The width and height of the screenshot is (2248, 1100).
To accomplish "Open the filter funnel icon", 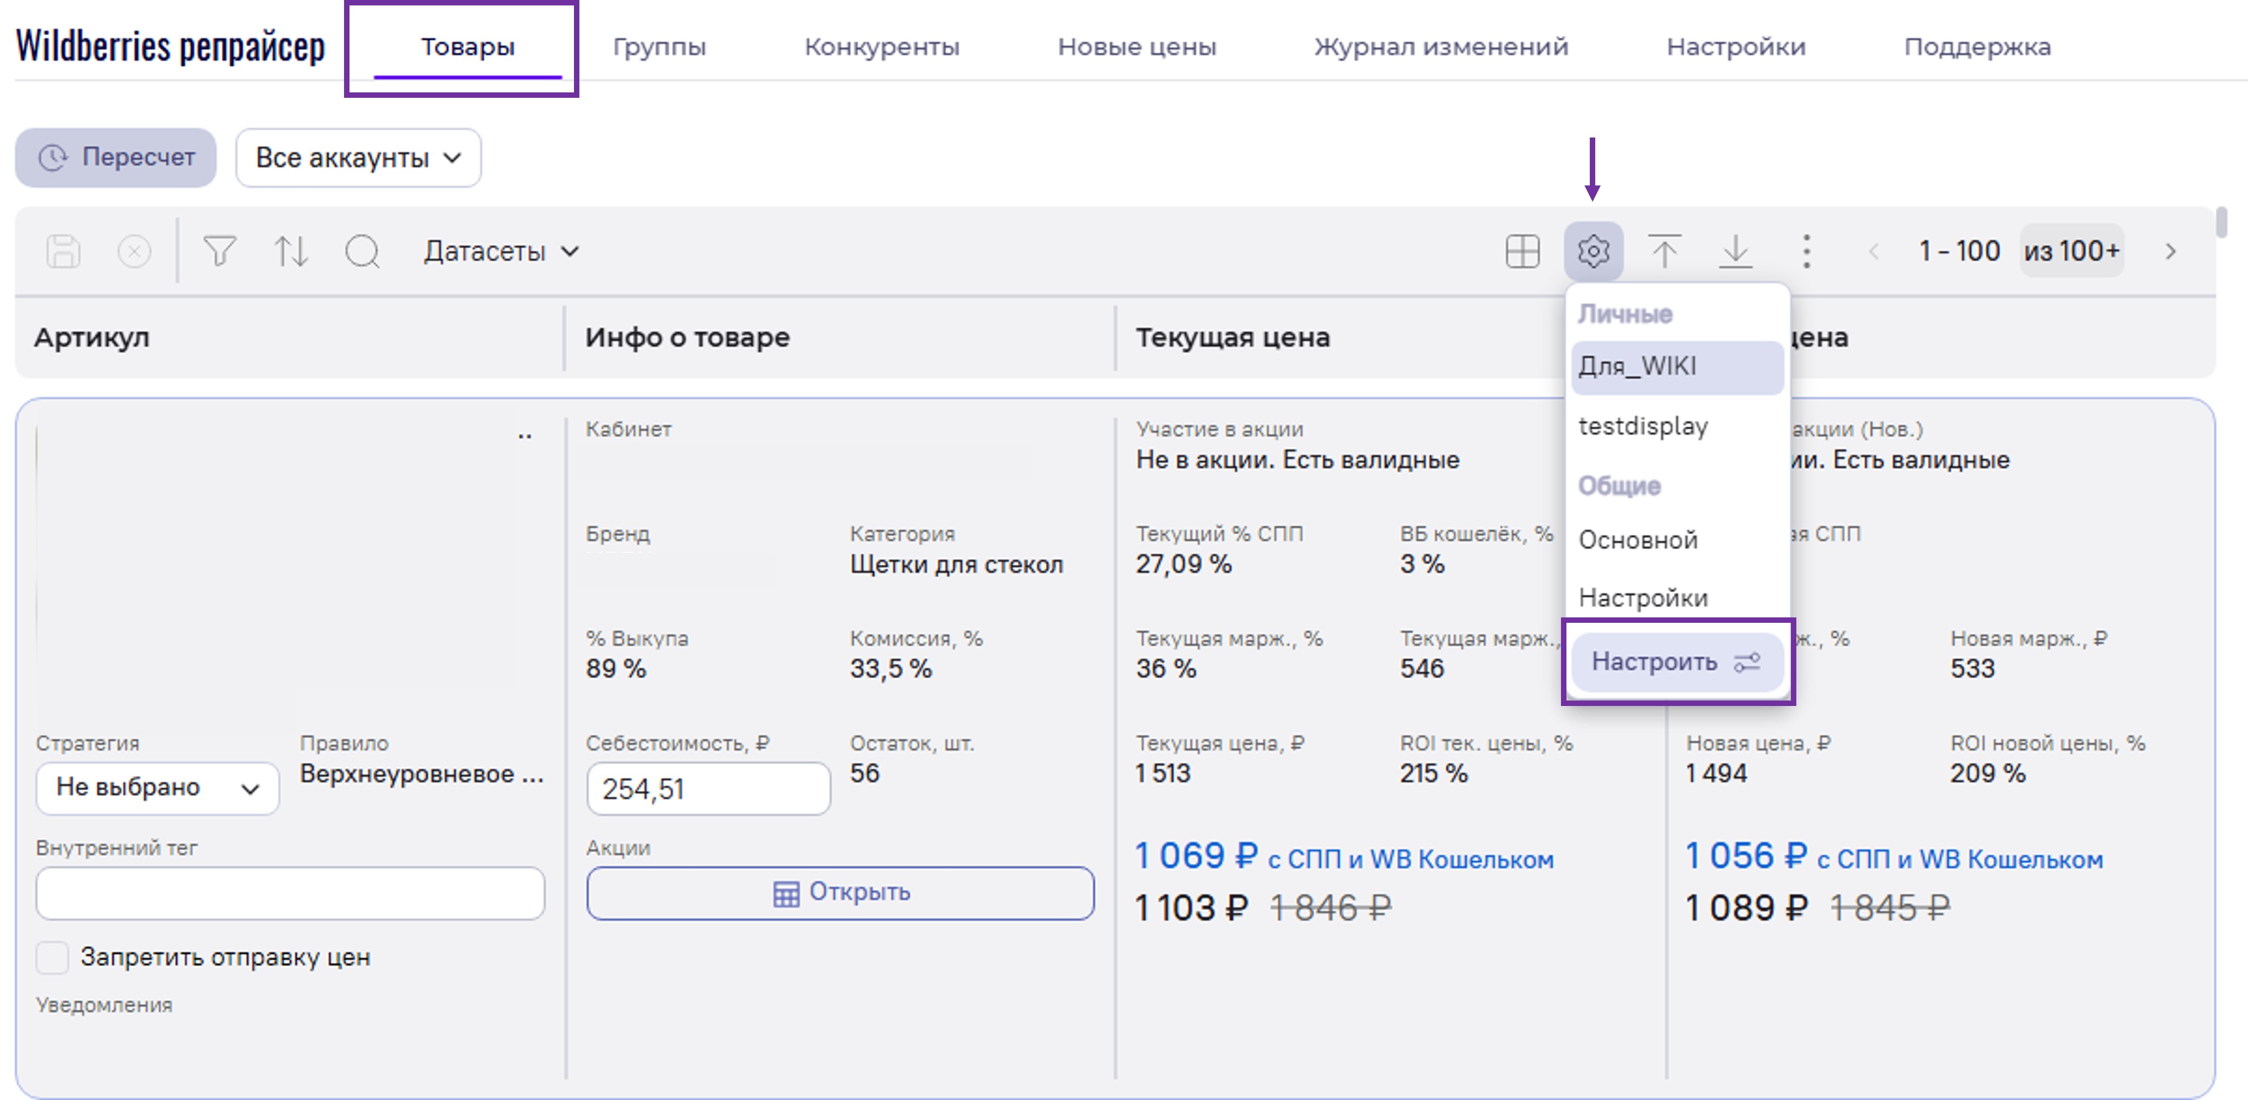I will [219, 251].
